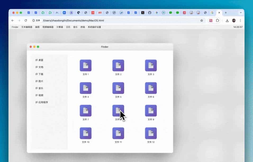Screen dimensions: 253x162
Task: Click the 文件 9 document icon
Action: pos(151,110)
